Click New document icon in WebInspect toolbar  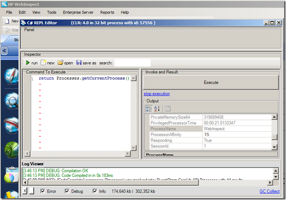pyautogui.click(x=7, y=21)
